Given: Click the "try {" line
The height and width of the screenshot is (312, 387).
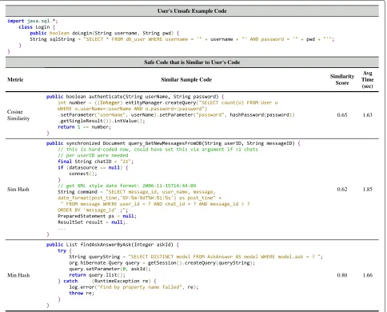Looking at the screenshot, I should tap(65, 250).
